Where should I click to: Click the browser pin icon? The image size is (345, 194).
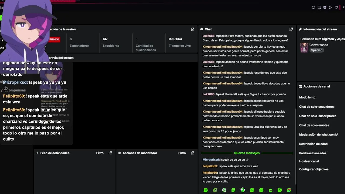point(313,8)
